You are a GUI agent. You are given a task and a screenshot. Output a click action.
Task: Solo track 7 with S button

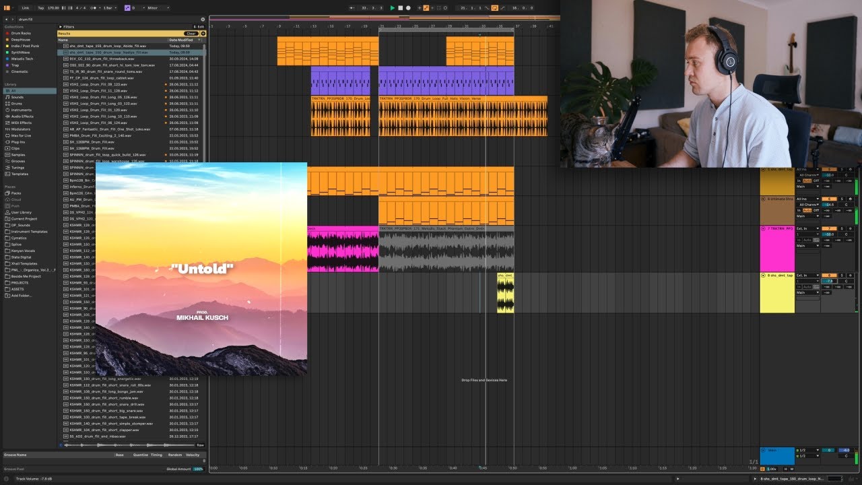pos(842,228)
